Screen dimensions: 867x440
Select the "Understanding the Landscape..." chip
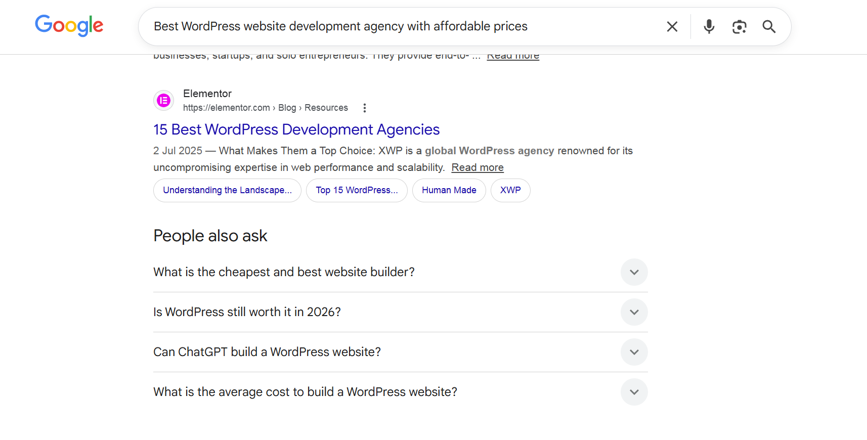[x=227, y=190]
